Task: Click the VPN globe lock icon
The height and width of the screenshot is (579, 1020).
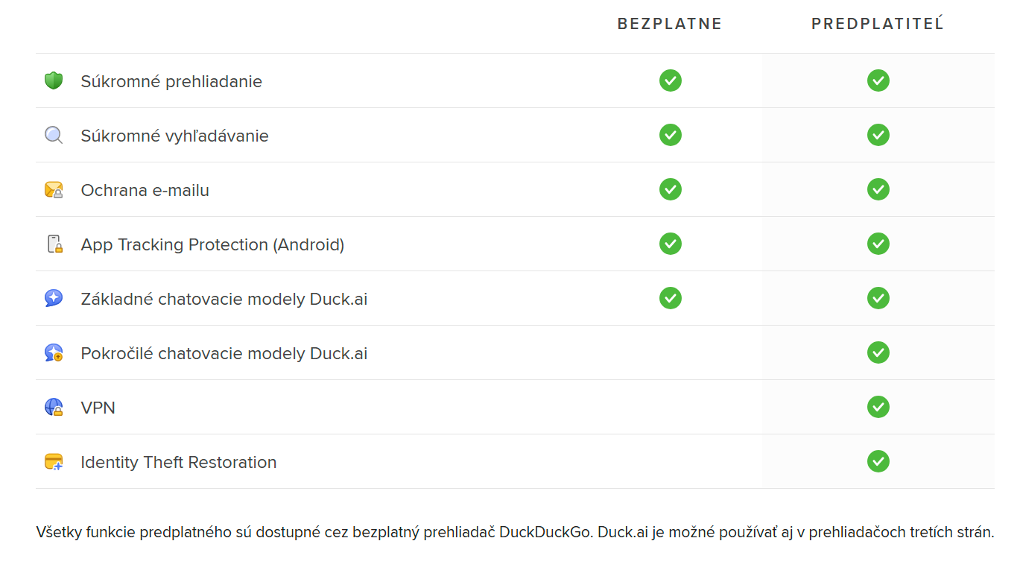Action: coord(54,408)
